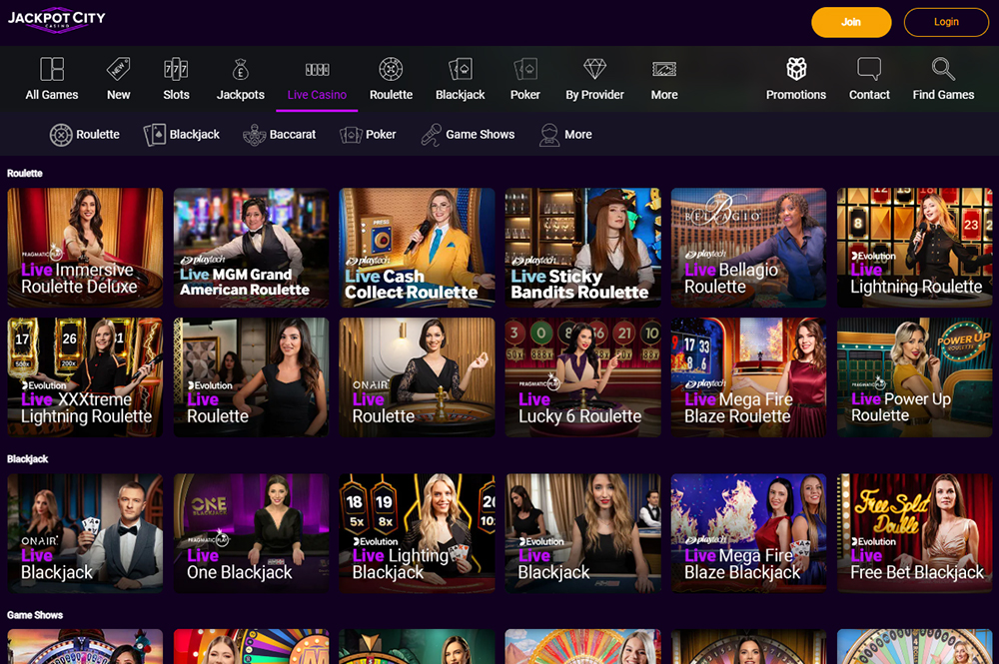Click the Contact chat bubble icon
The height and width of the screenshot is (664, 999).
869,69
